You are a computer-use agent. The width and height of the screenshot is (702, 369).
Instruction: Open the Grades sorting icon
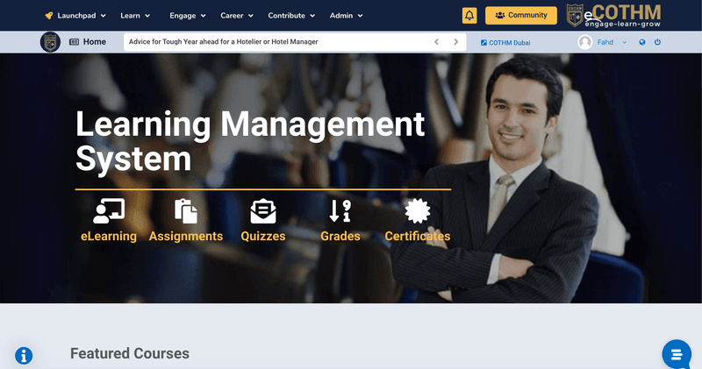pyautogui.click(x=340, y=210)
